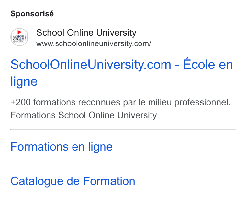The image size is (246, 198).
Task: Click the Sponsorisé label
Action: (32, 14)
